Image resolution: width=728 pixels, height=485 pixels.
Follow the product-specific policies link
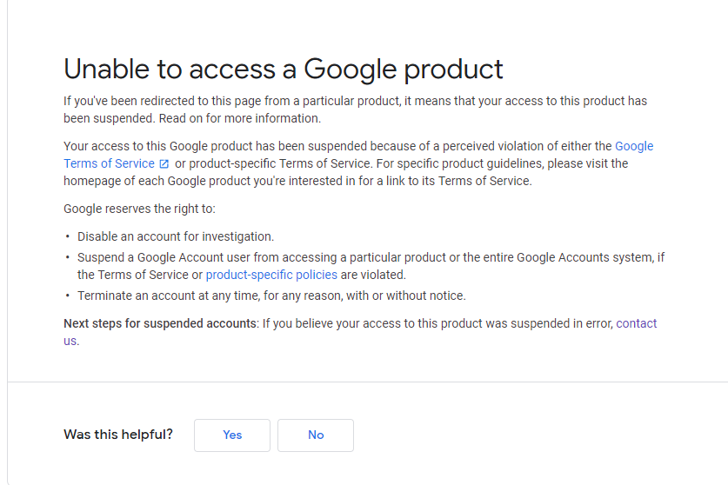(x=271, y=275)
